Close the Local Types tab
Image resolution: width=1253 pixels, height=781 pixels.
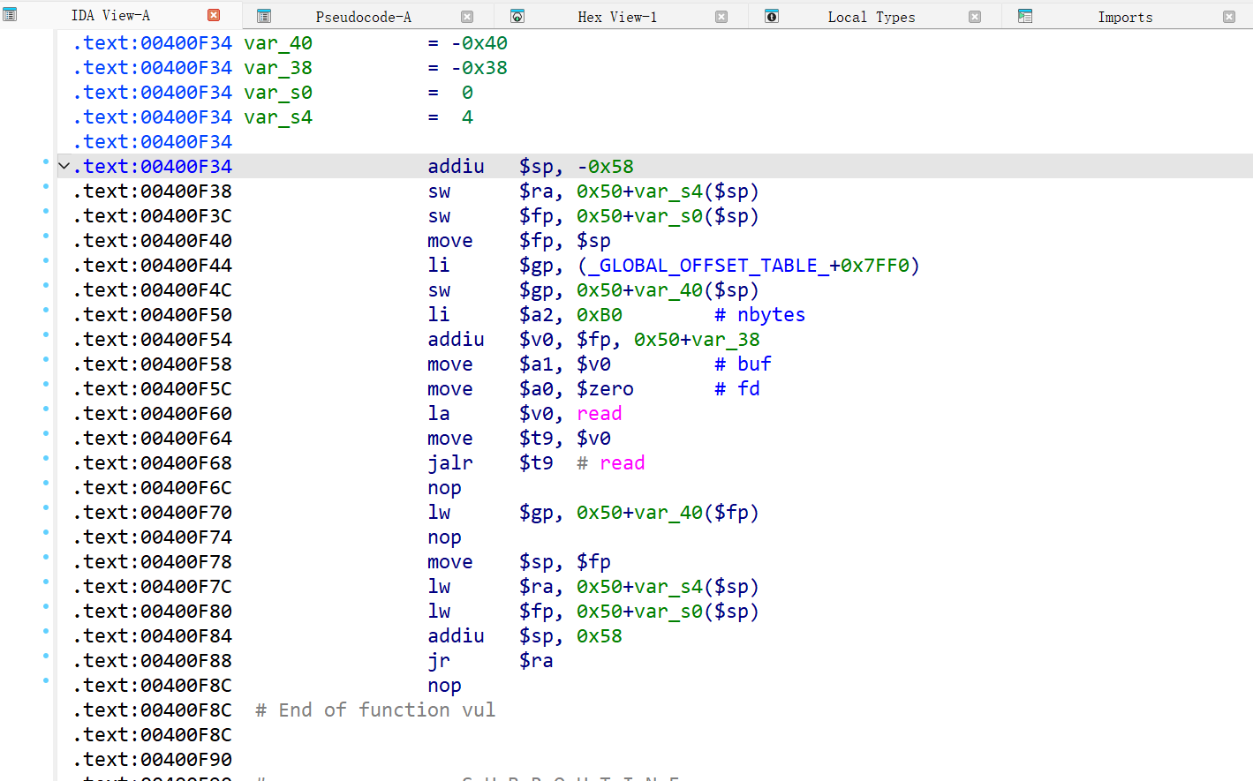click(975, 17)
